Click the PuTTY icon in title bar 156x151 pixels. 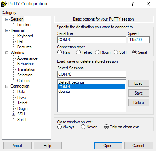[4, 4]
